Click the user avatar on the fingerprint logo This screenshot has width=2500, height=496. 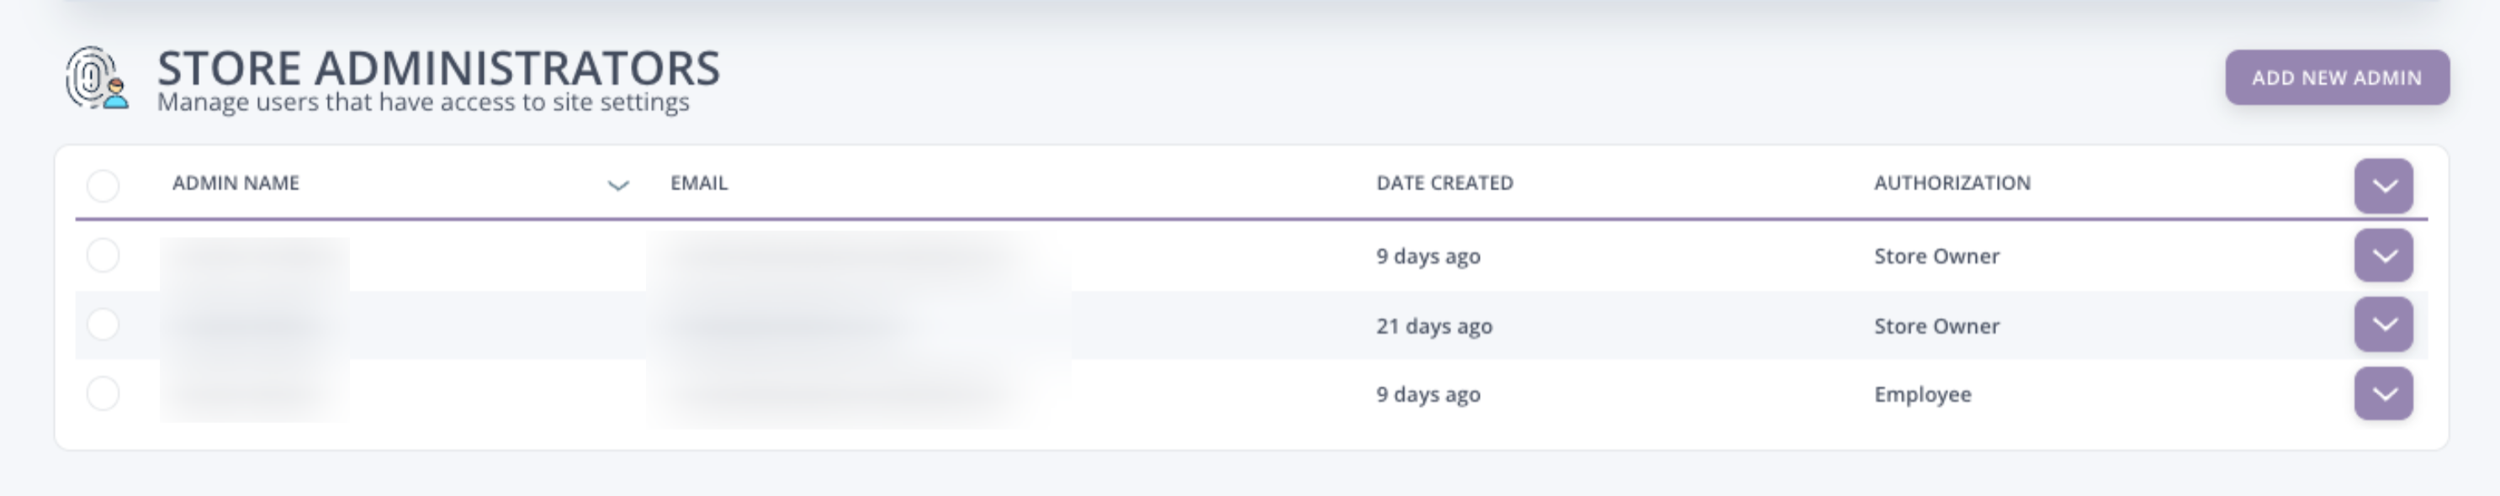[115, 97]
